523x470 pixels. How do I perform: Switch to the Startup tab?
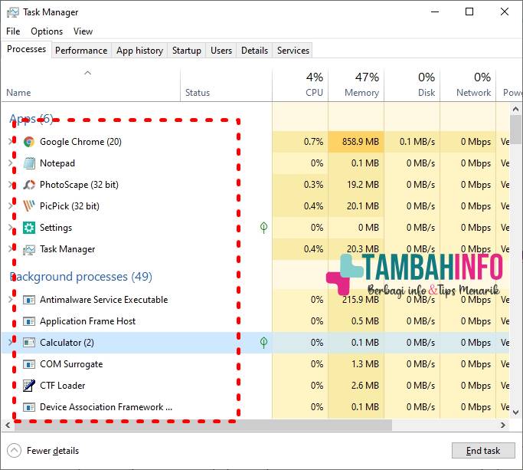[x=186, y=51]
